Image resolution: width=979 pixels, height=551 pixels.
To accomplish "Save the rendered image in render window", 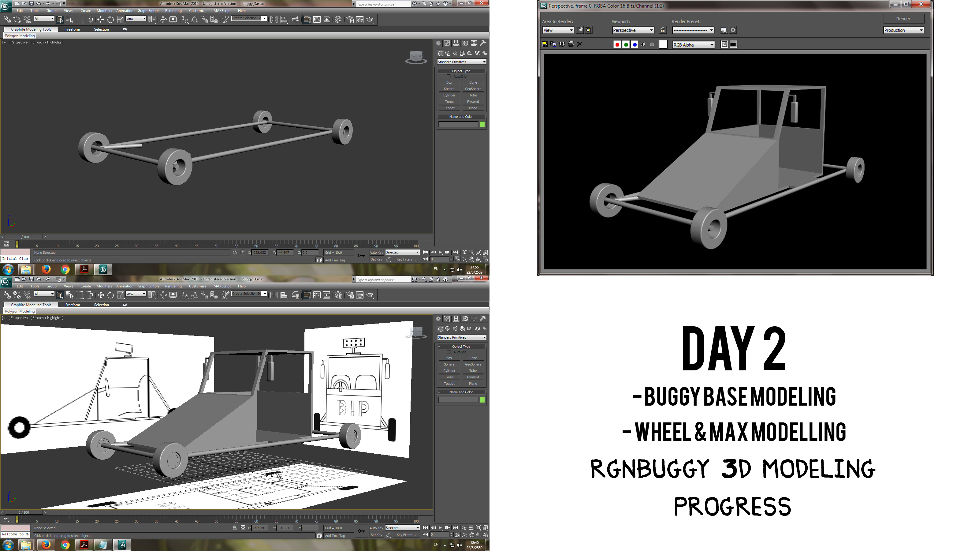I will click(545, 44).
